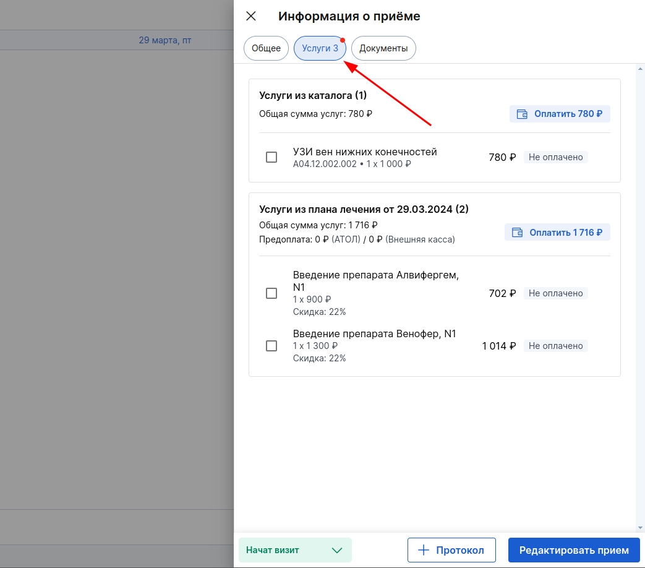Click the plus icon on Протокол button
The width and height of the screenshot is (645, 568).
pos(423,550)
